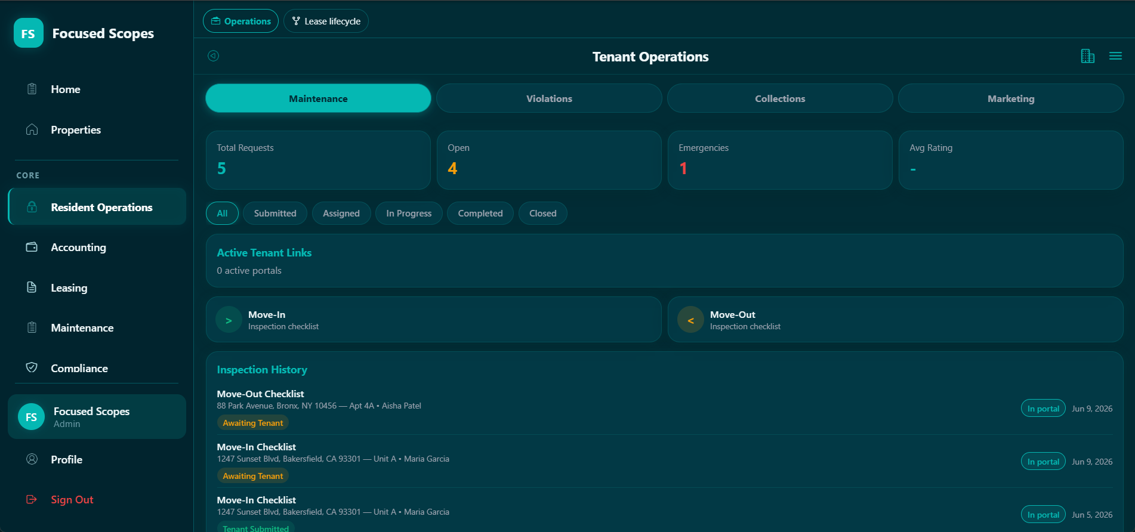Viewport: 1135px width, 532px height.
Task: Select the Operations top tab
Action: point(240,21)
